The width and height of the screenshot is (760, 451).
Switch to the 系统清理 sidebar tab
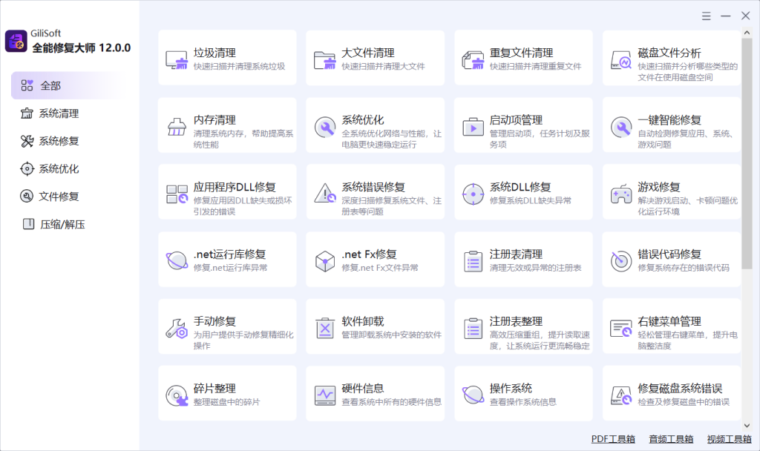pos(59,113)
